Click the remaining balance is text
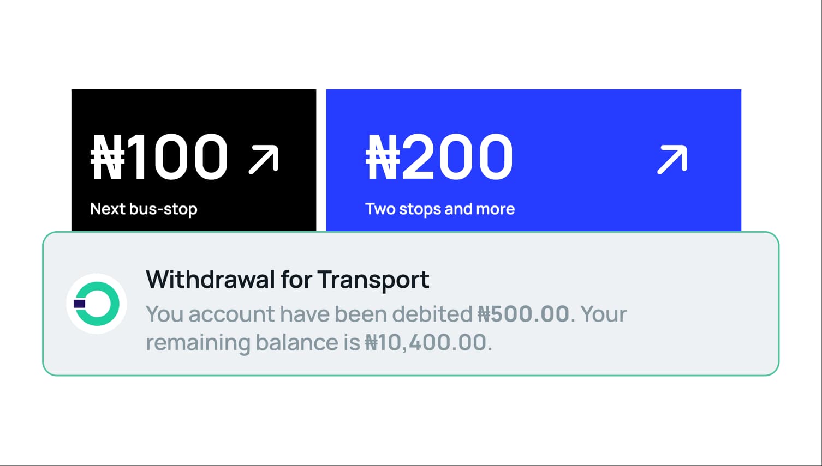Viewport: 822px width, 466px height. pyautogui.click(x=253, y=342)
